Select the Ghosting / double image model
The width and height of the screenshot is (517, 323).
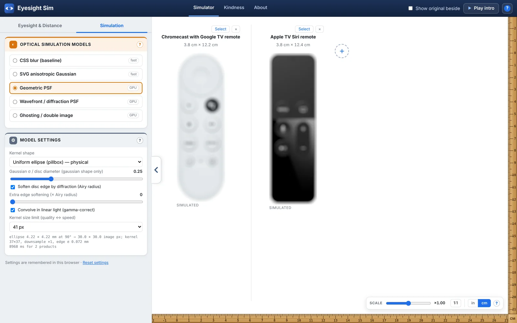point(76,115)
